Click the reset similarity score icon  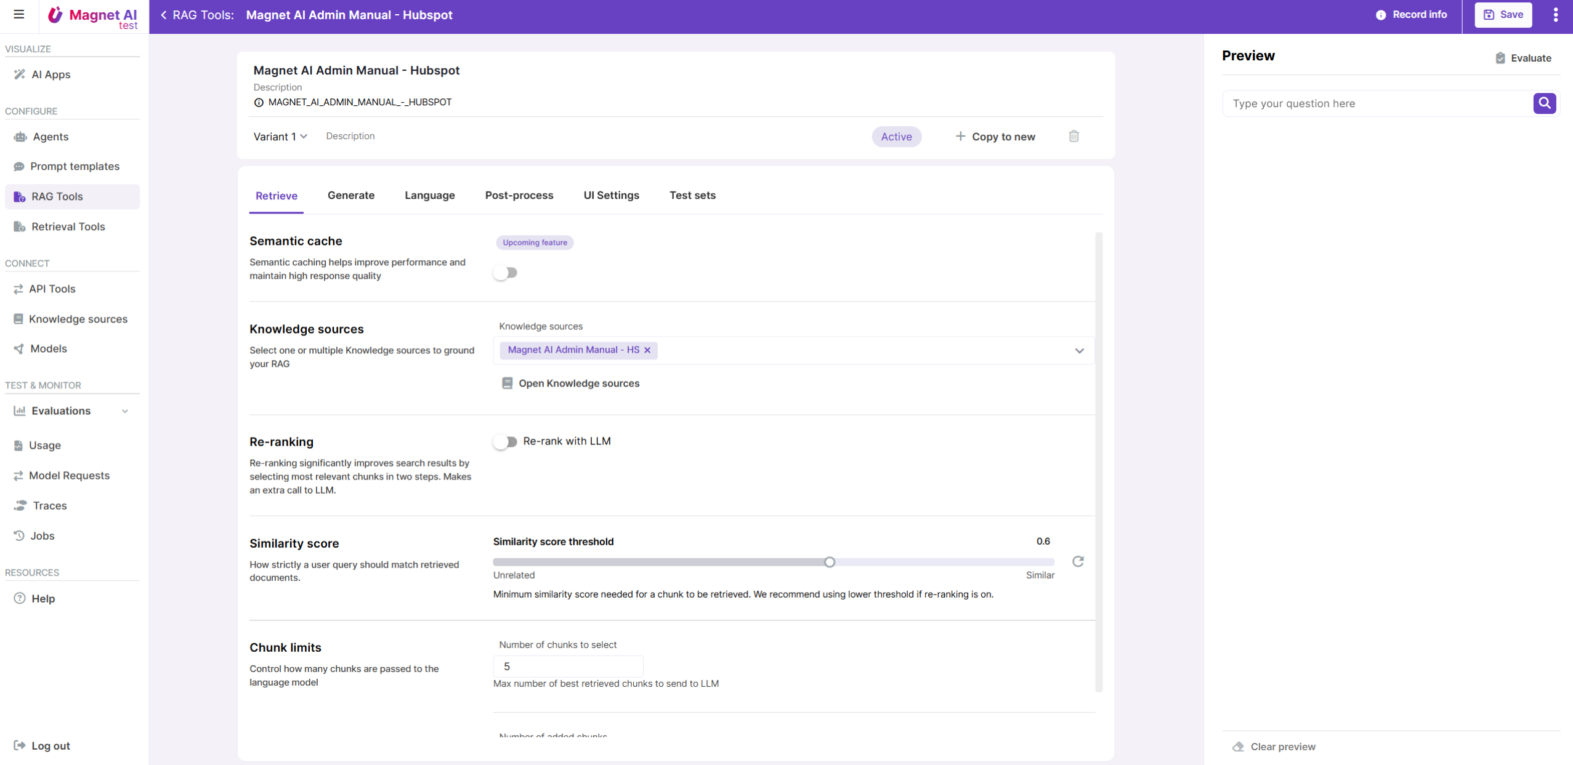coord(1078,561)
